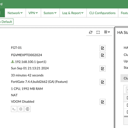
Task: Edit the FGT-01 hostname
Action: click(x=102, y=48)
